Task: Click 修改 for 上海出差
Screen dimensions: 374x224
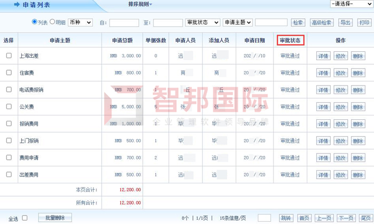Action: click(341, 56)
